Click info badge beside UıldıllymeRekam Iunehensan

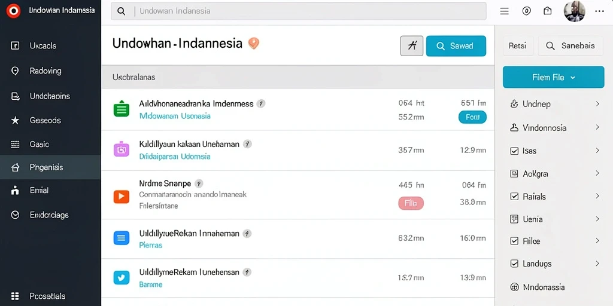pos(247,273)
